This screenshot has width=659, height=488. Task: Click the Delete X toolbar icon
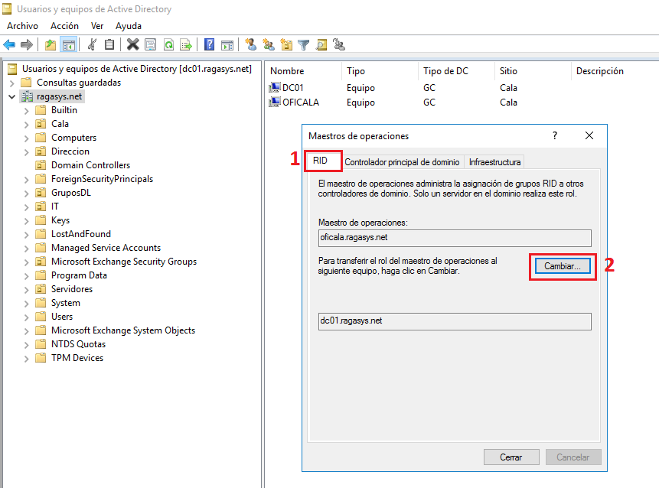click(133, 44)
